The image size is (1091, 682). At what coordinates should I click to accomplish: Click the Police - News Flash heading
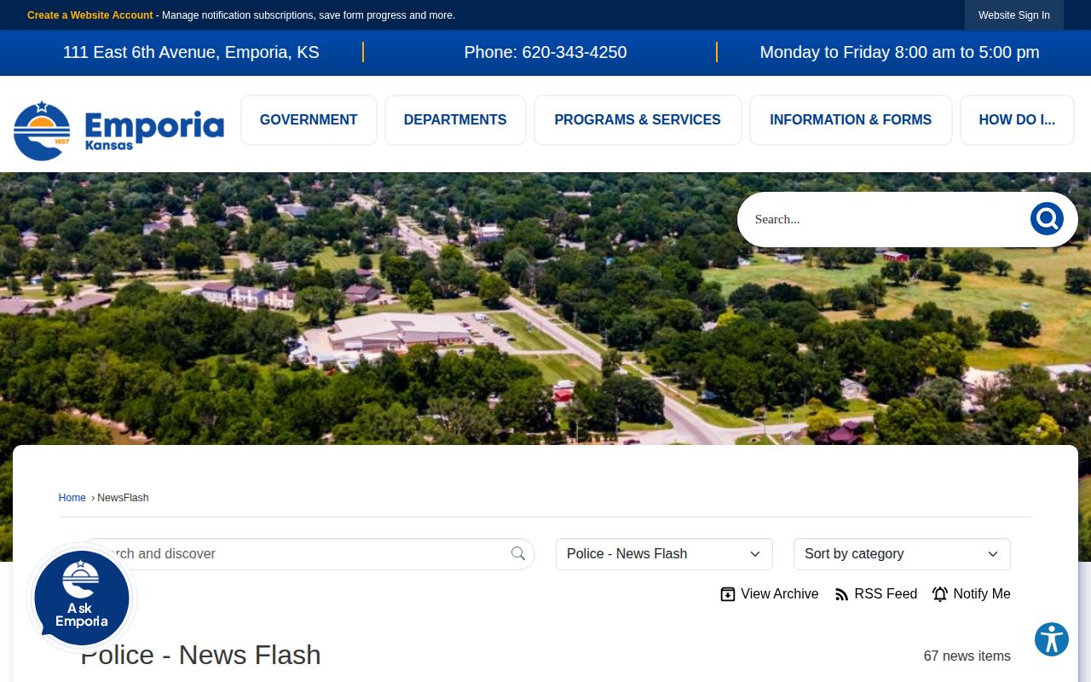(x=200, y=655)
